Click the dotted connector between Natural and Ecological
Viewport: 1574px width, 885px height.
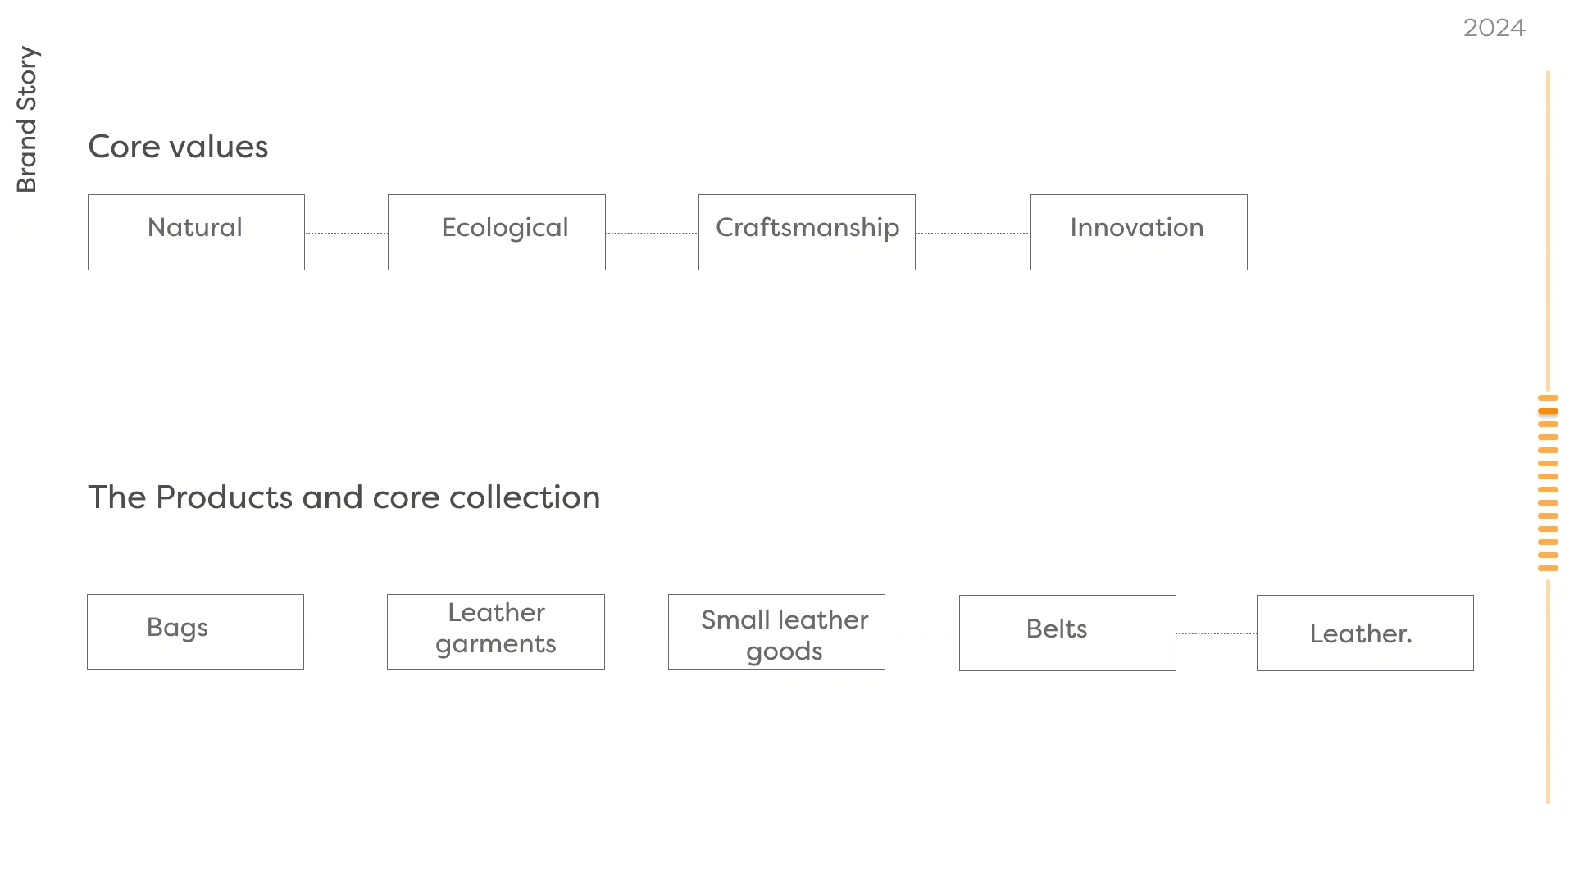pos(346,233)
